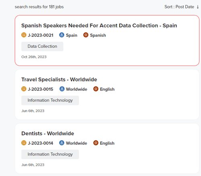201x176 pixels.
Task: Click Worldwide location icon in Dentists card
Action: tap(62, 143)
